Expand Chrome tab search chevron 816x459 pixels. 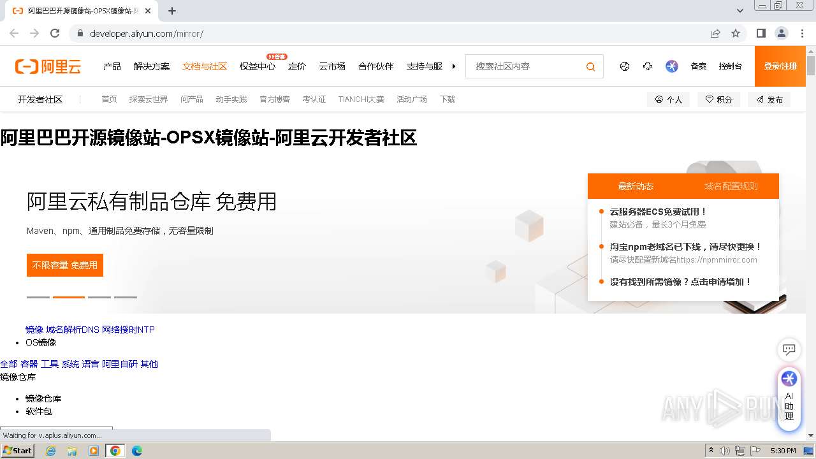coord(740,11)
